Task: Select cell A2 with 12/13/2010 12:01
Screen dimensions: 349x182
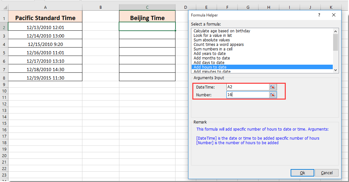Action: [x=45, y=27]
